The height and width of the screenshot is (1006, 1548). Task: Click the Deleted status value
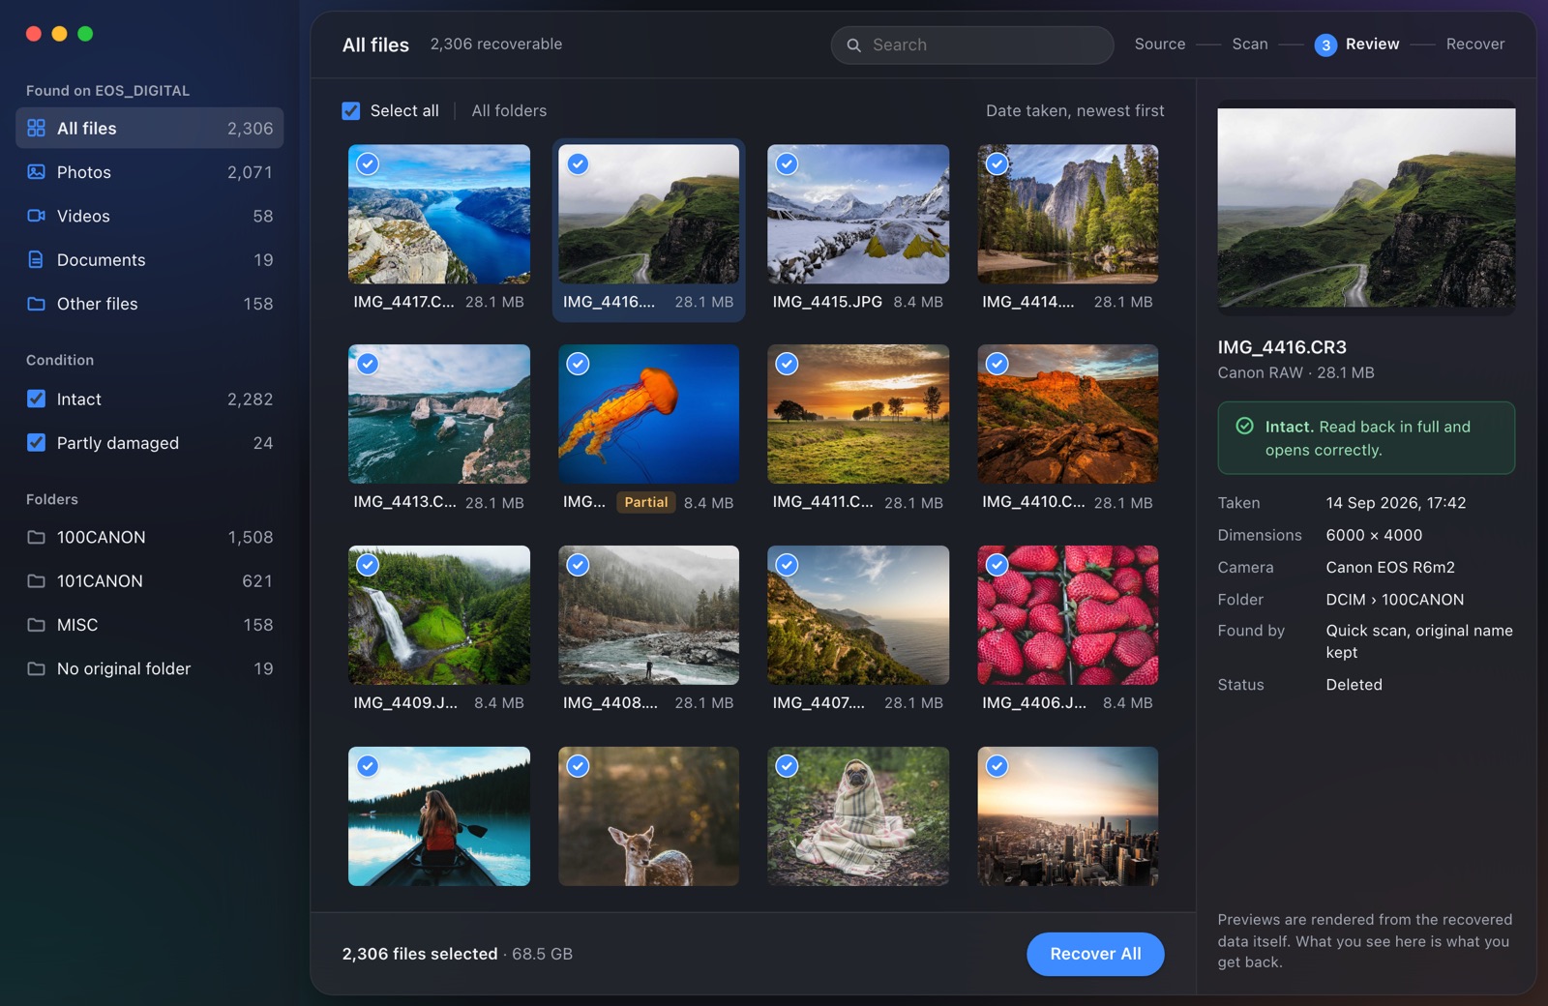coord(1354,684)
